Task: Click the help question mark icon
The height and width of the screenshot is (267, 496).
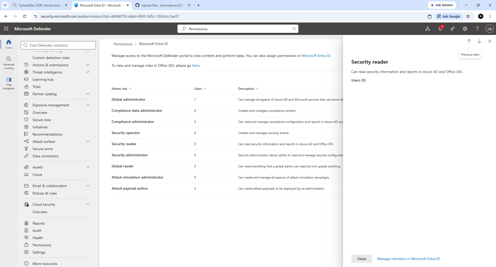Action: click(477, 29)
